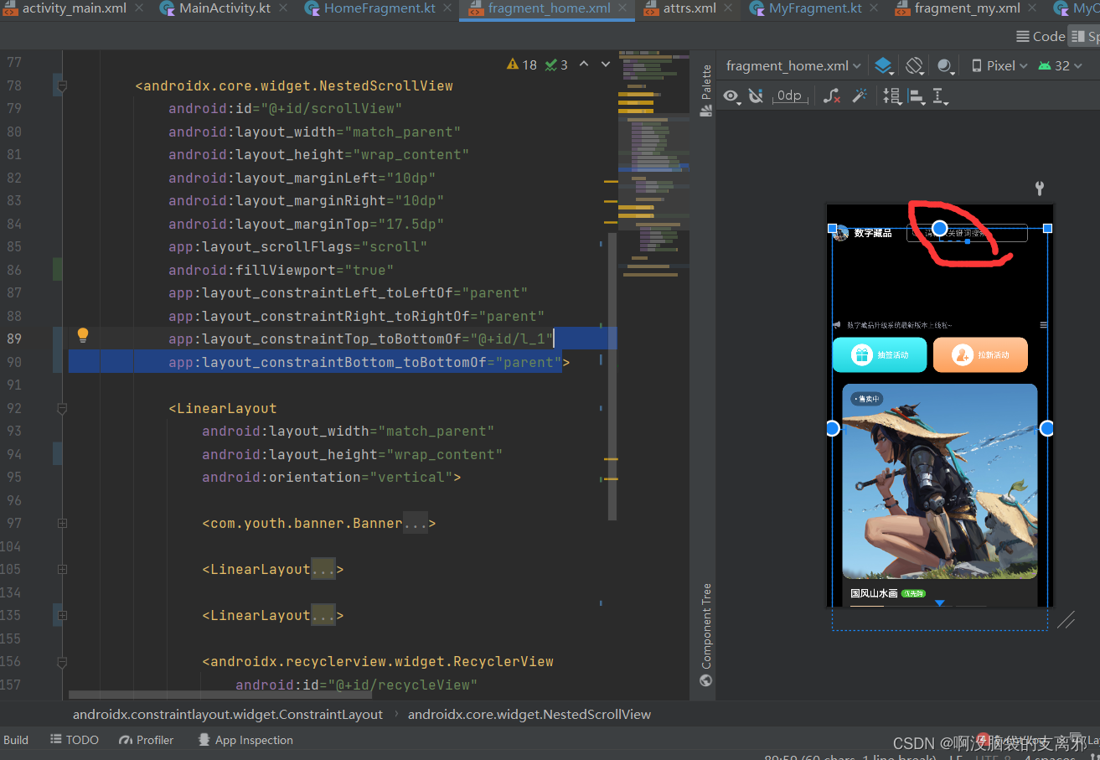Expand the collapsed com.youth.banner.Banner element

coord(416,523)
